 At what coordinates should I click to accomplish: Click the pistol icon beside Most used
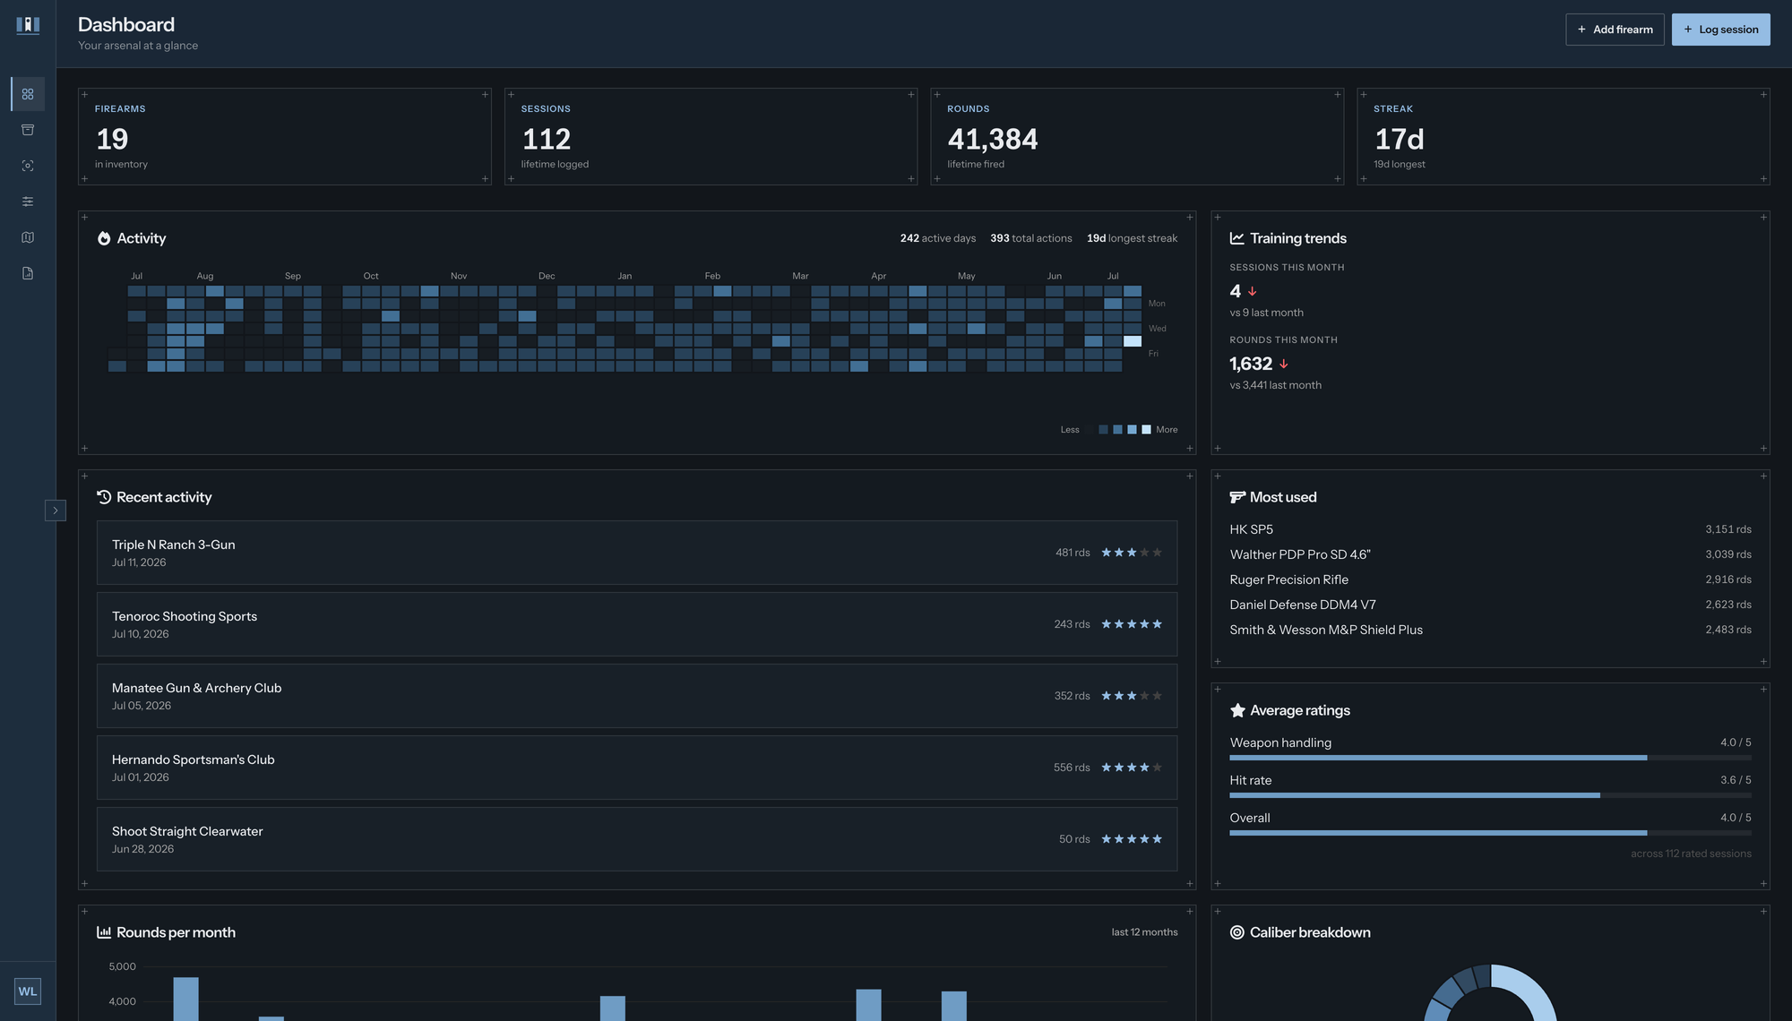click(x=1237, y=497)
